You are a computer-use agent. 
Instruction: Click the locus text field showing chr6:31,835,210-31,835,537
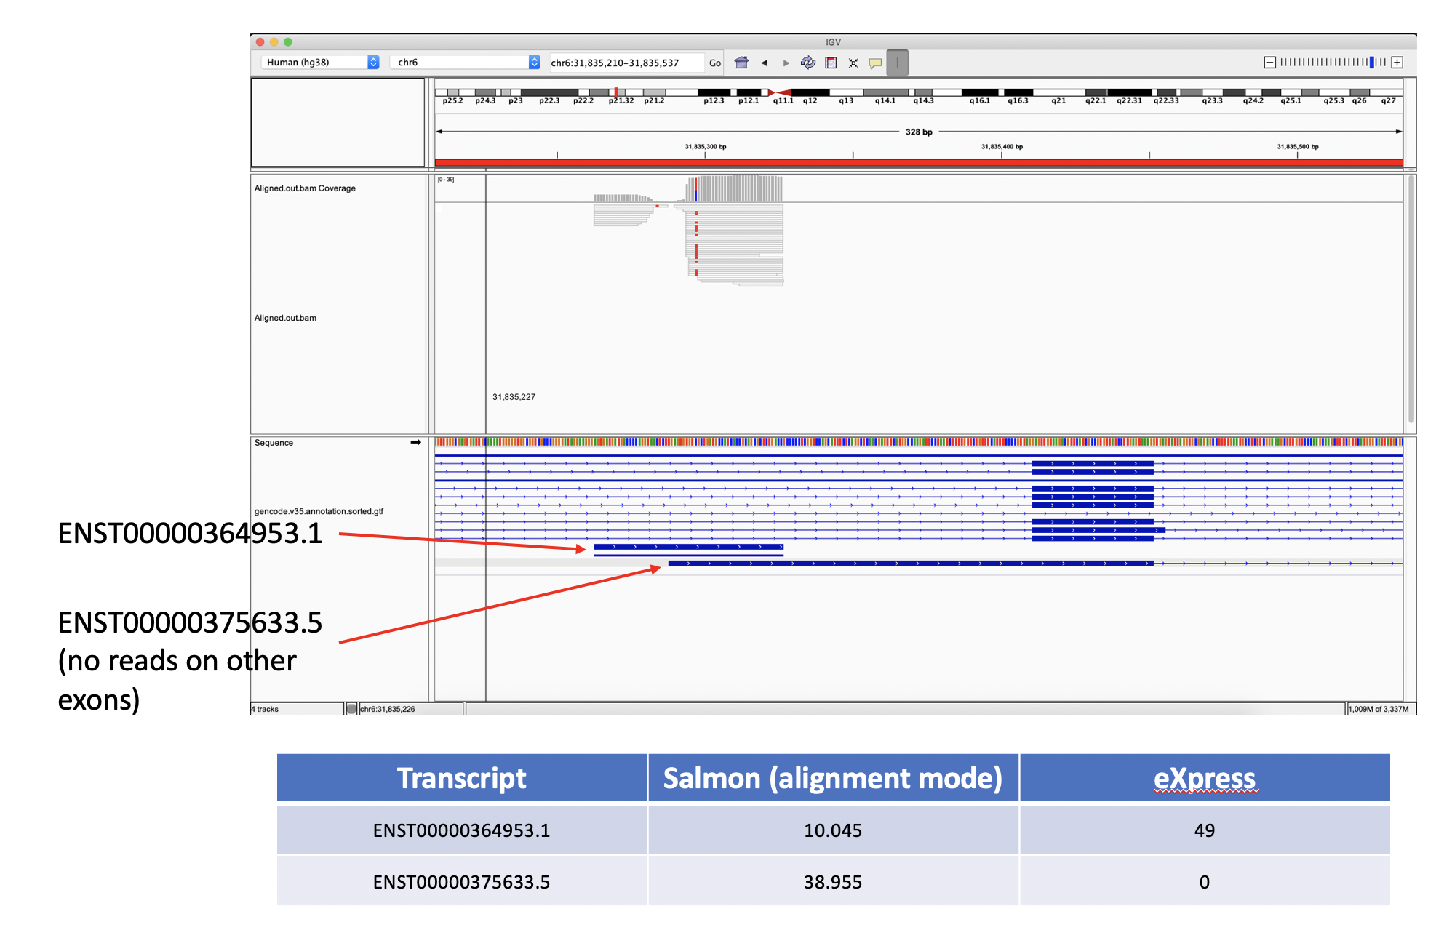pos(624,63)
